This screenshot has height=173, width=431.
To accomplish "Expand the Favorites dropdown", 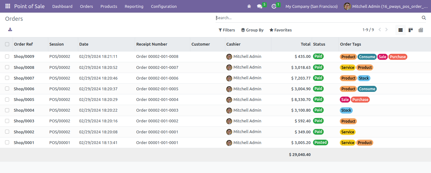I will tap(280, 30).
